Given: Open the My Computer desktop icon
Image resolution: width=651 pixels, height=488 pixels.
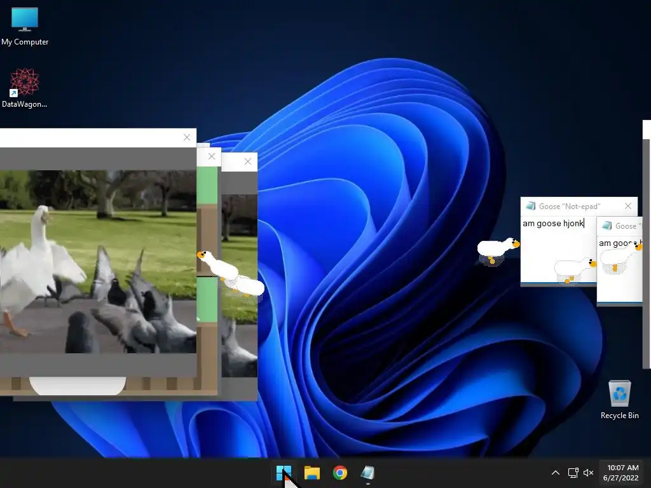Looking at the screenshot, I should (25, 27).
